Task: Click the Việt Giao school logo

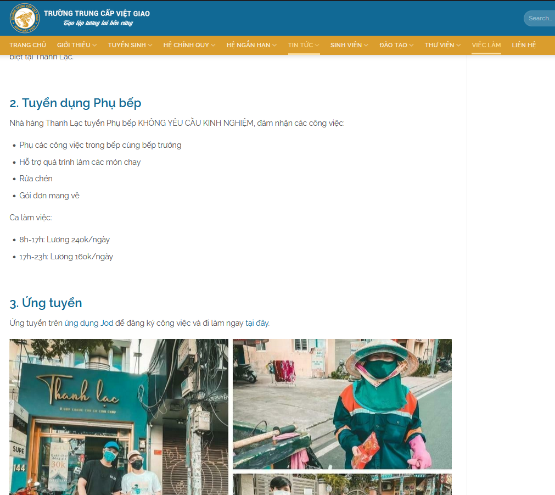Action: pyautogui.click(x=25, y=18)
